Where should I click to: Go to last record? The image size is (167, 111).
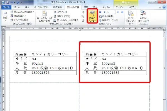click(122, 12)
